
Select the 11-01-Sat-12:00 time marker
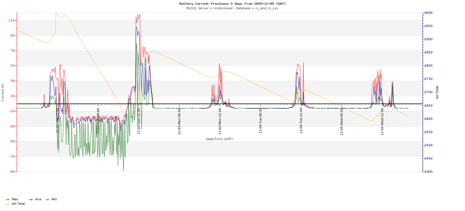(57, 120)
